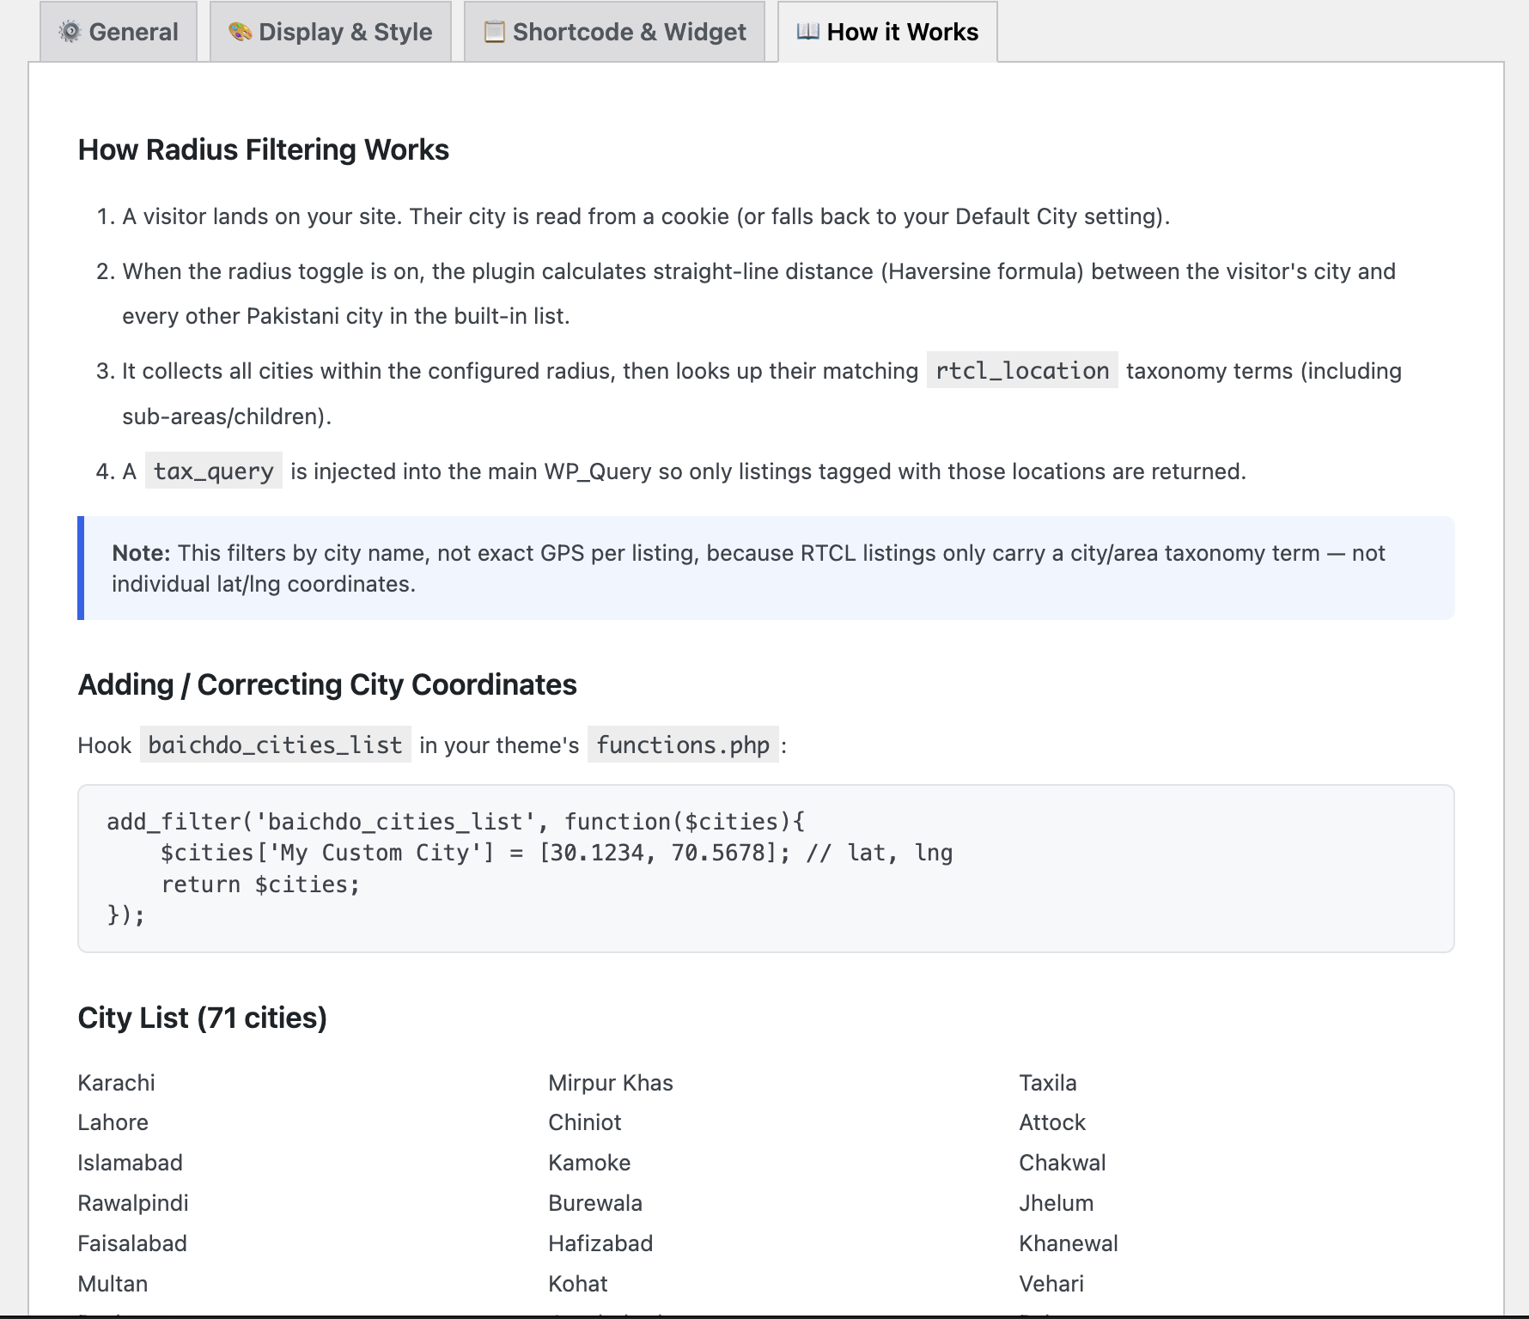Click Vehari in the city list
The image size is (1529, 1319).
pos(1051,1284)
